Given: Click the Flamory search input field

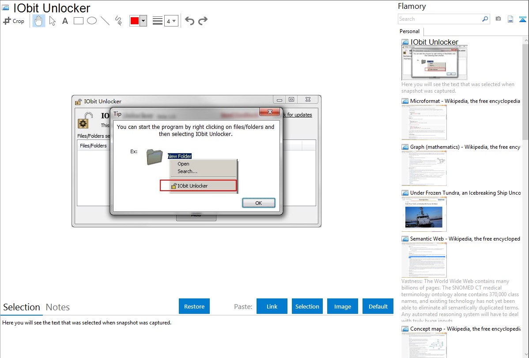Looking at the screenshot, I should tap(439, 19).
